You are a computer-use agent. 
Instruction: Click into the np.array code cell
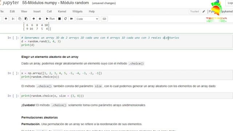126,75
